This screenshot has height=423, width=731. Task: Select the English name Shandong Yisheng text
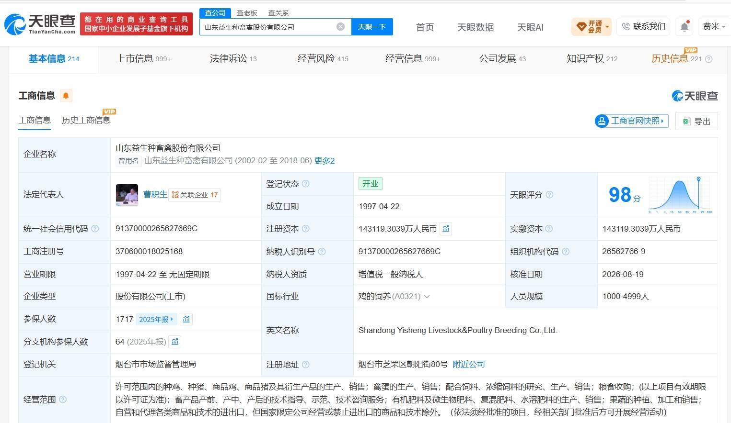tap(458, 331)
